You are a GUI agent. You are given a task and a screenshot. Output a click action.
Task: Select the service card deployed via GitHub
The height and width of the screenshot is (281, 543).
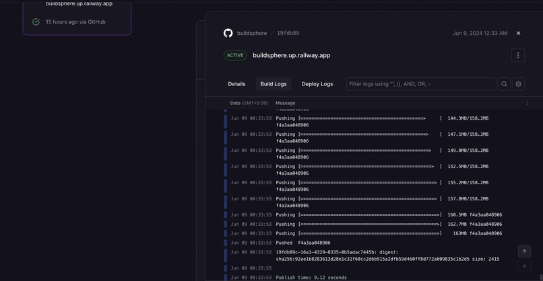(77, 17)
